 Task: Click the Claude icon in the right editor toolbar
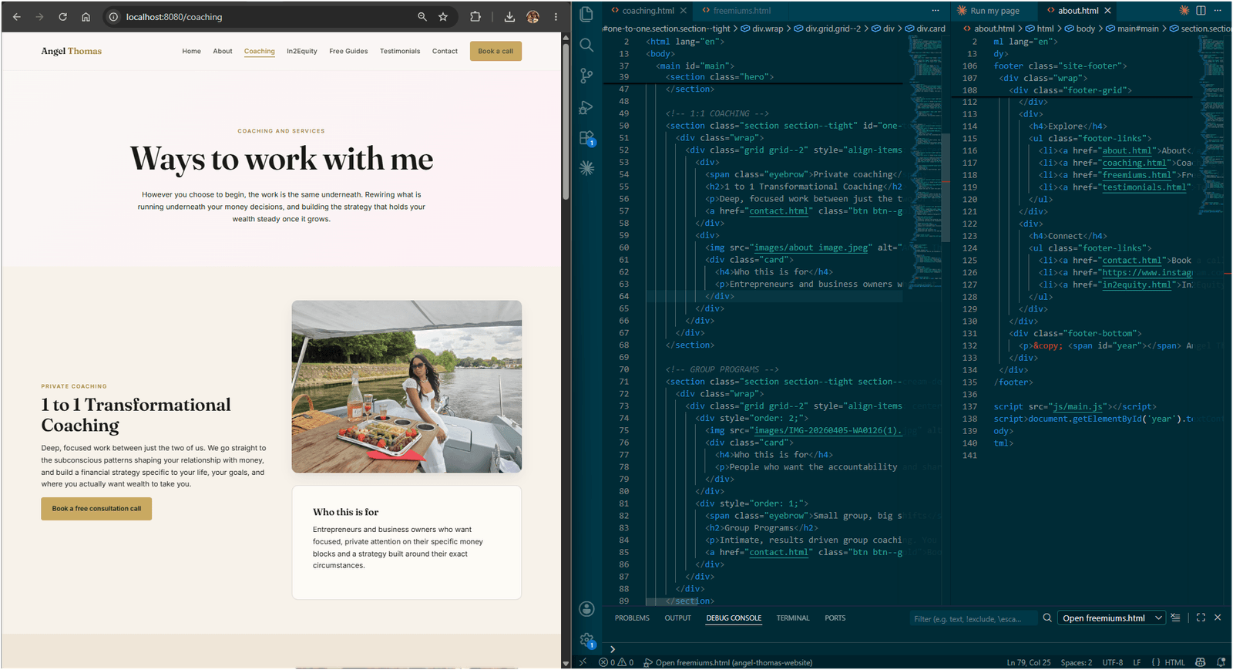[1184, 10]
